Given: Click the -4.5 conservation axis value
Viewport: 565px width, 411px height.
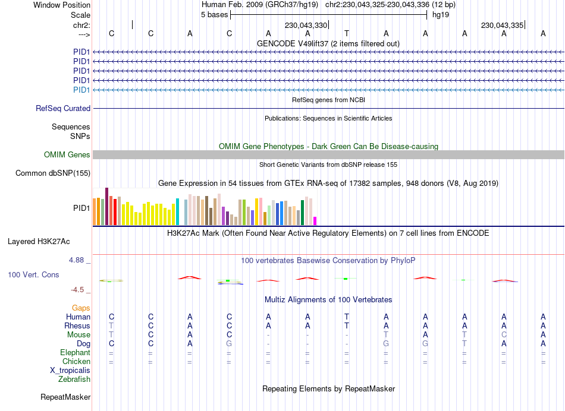Looking at the screenshot, I should click(77, 290).
